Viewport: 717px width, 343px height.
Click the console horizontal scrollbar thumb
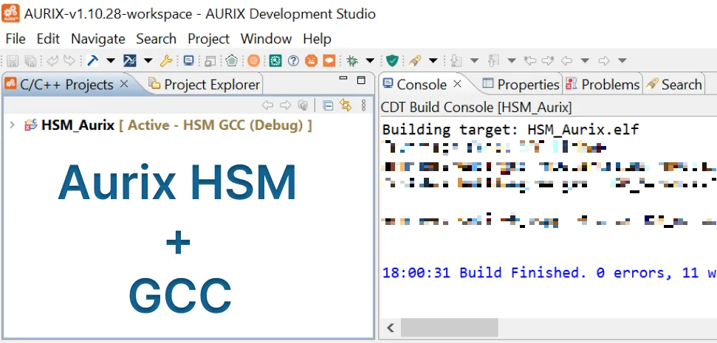point(449,328)
